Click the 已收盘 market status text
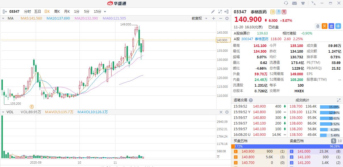This screenshot has width=343, height=167. [273, 27]
